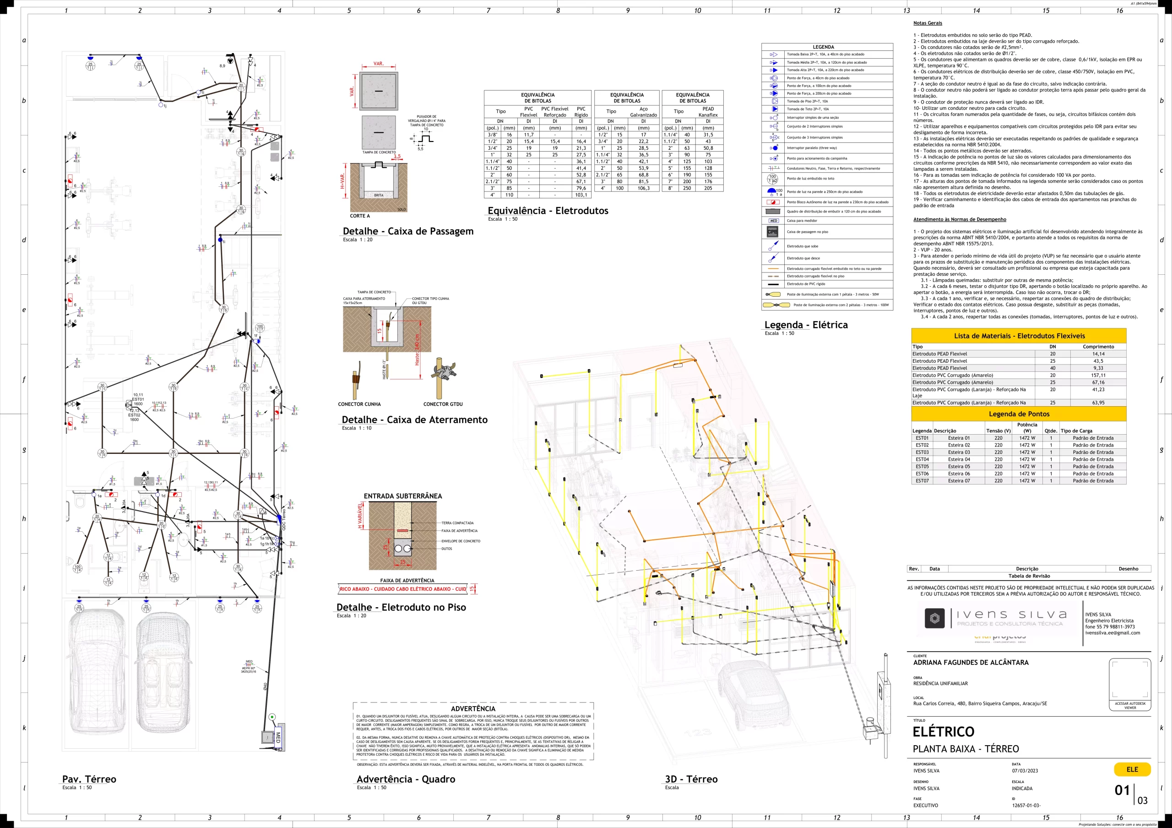
Task: Click the Conector Cunha illustration
Action: point(356,379)
